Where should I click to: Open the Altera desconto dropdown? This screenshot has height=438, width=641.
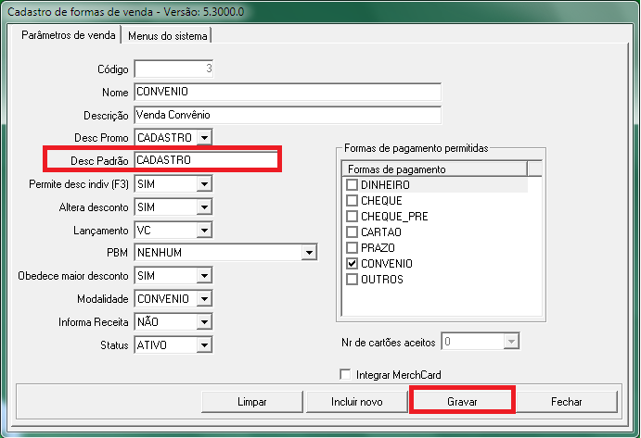pos(204,207)
